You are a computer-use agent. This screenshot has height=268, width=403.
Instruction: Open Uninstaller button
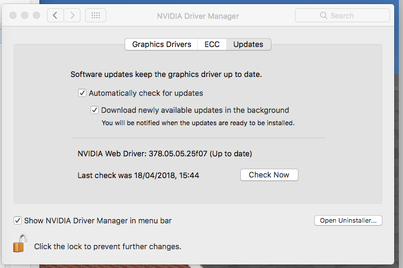click(348, 220)
